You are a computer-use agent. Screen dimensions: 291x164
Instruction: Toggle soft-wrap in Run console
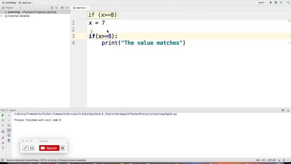pos(9,126)
